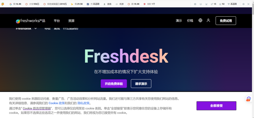This screenshot has height=118, width=254.
Task: Click the 价钱 pricing link
Action: point(190,21)
